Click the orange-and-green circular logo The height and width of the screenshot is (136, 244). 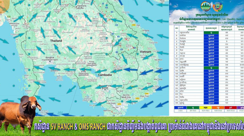click(x=218, y=7)
